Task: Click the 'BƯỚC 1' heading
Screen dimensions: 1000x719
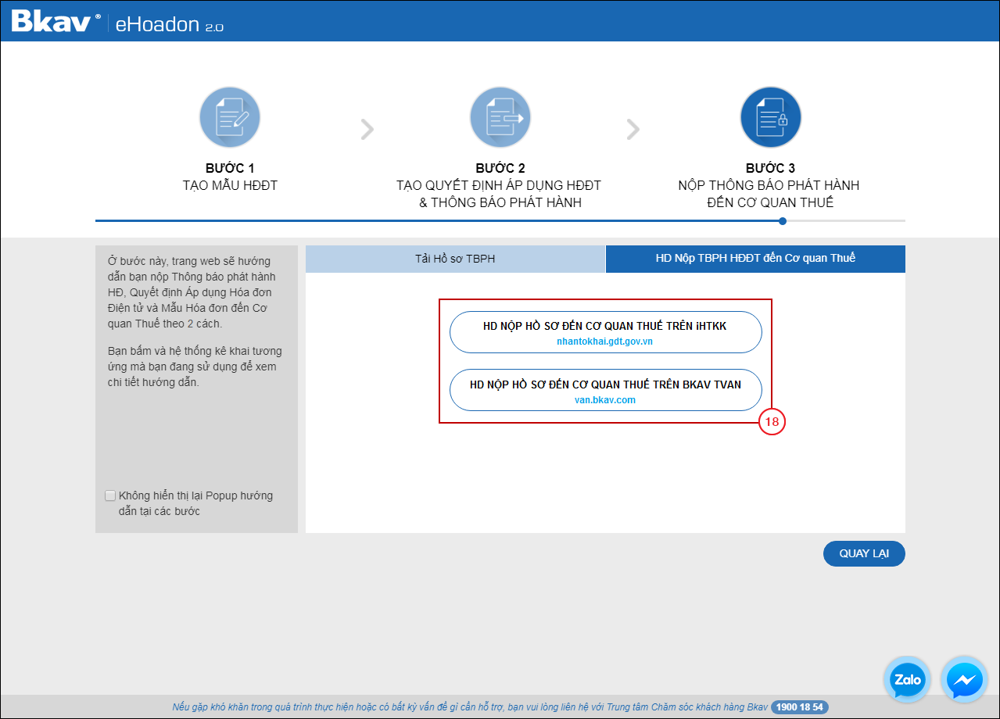Action: click(x=230, y=168)
